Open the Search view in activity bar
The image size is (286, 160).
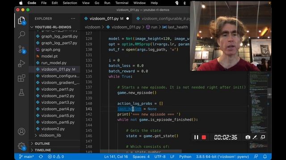coord(21,35)
